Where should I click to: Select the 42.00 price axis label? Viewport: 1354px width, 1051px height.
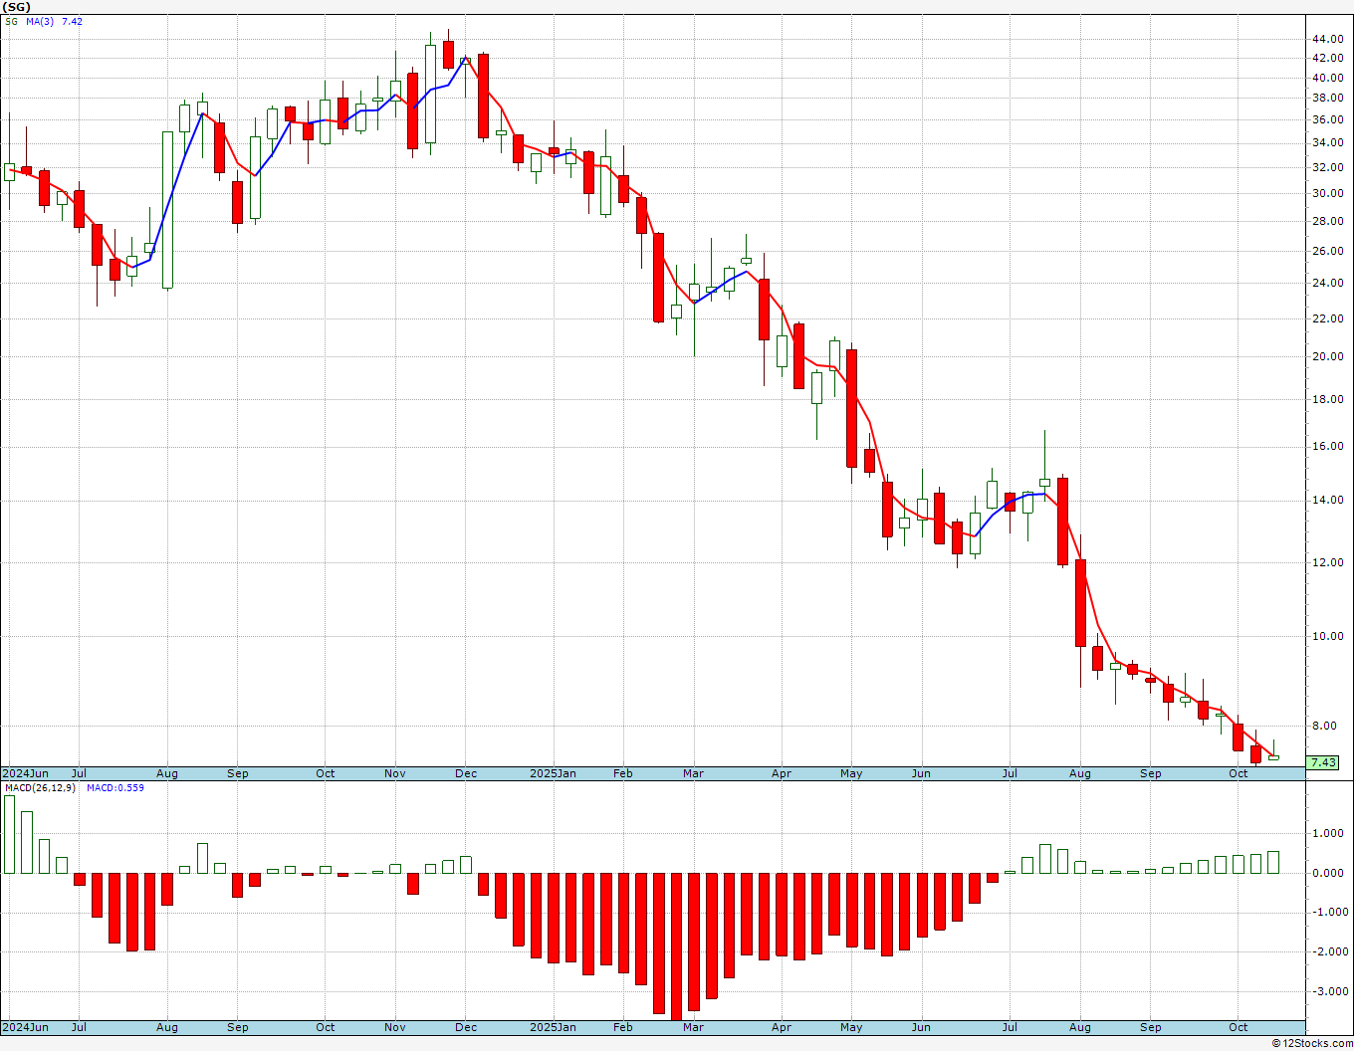click(1327, 59)
